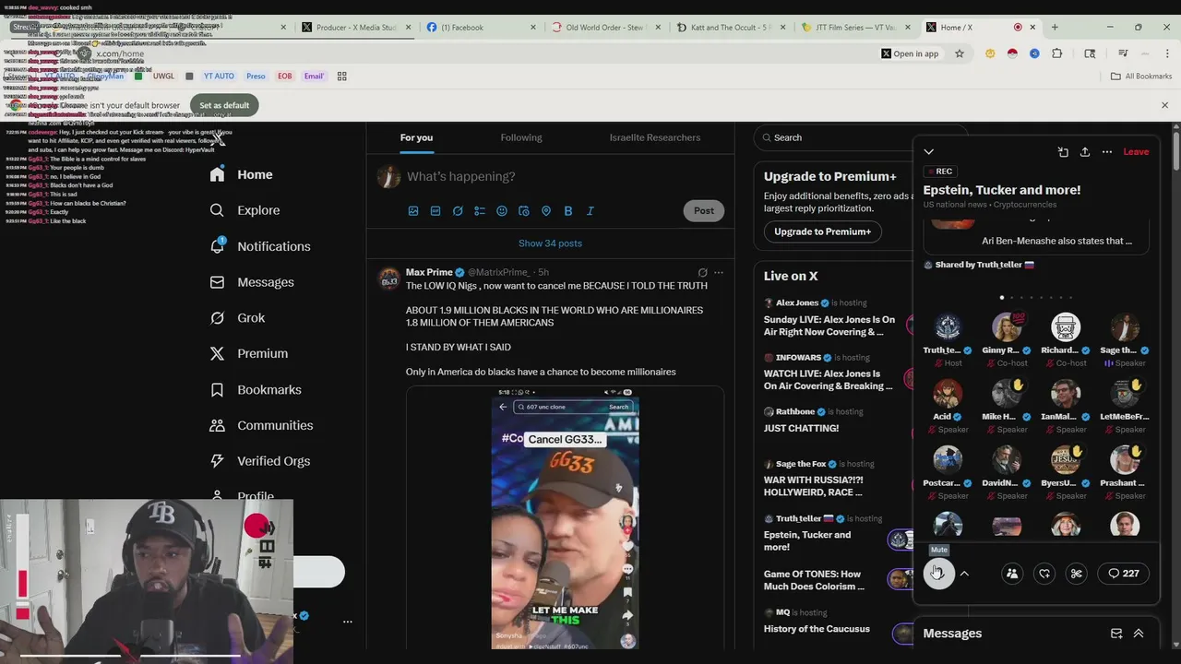This screenshot has height=664, width=1181.
Task: Compose new message in Messages drawer
Action: coord(1116,634)
